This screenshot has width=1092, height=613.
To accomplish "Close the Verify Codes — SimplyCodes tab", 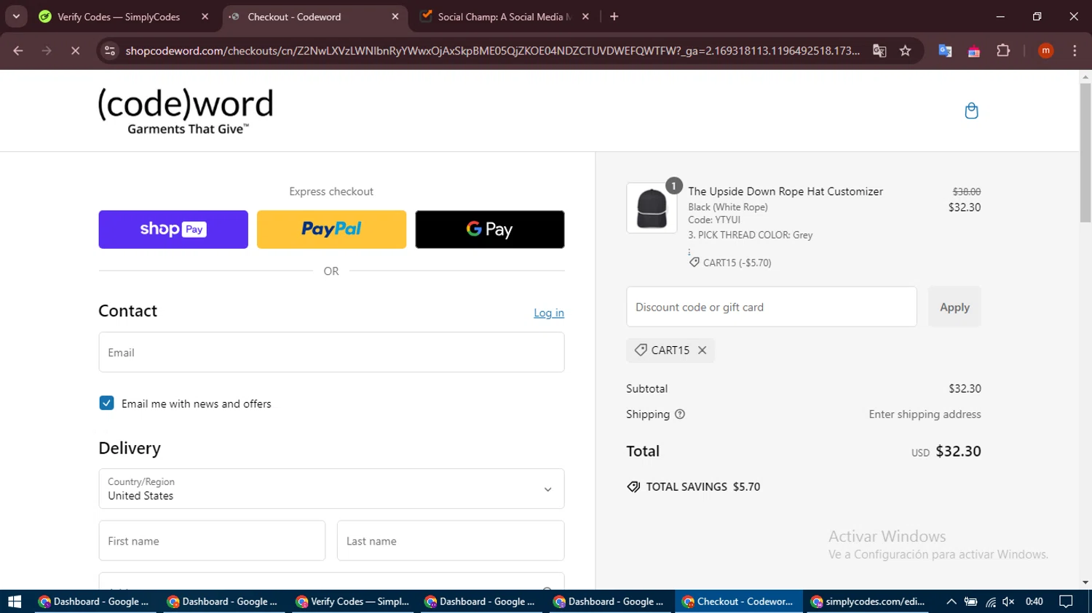I will pyautogui.click(x=205, y=16).
